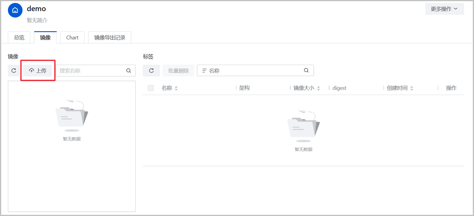The height and width of the screenshot is (216, 474).
Task: Click the digest column header
Action: click(x=339, y=88)
